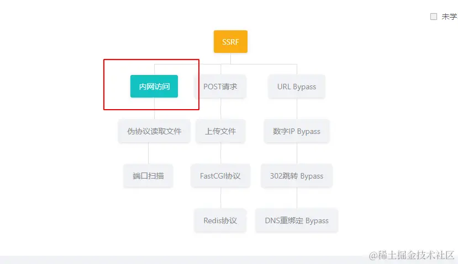This screenshot has height=264, width=458.
Task: Select the POST请求 node
Action: [x=220, y=87]
